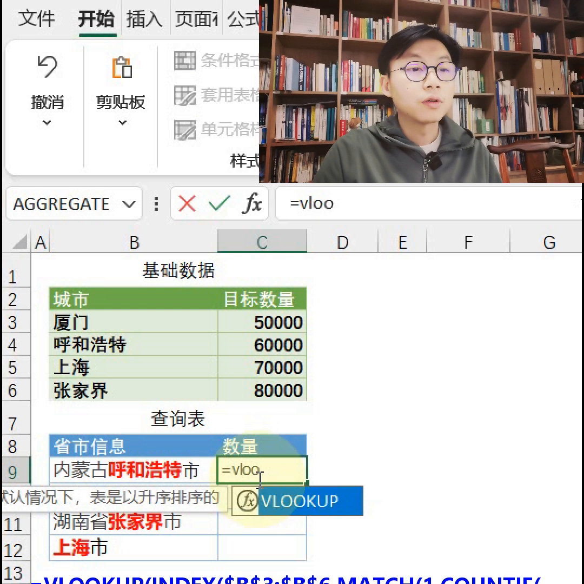
Task: Select column D header
Action: click(342, 242)
